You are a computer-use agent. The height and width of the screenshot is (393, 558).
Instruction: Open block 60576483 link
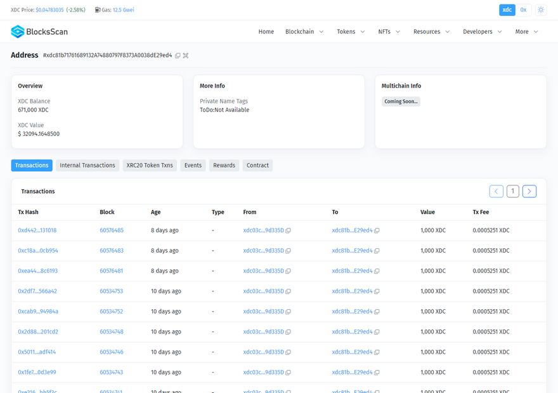click(112, 251)
